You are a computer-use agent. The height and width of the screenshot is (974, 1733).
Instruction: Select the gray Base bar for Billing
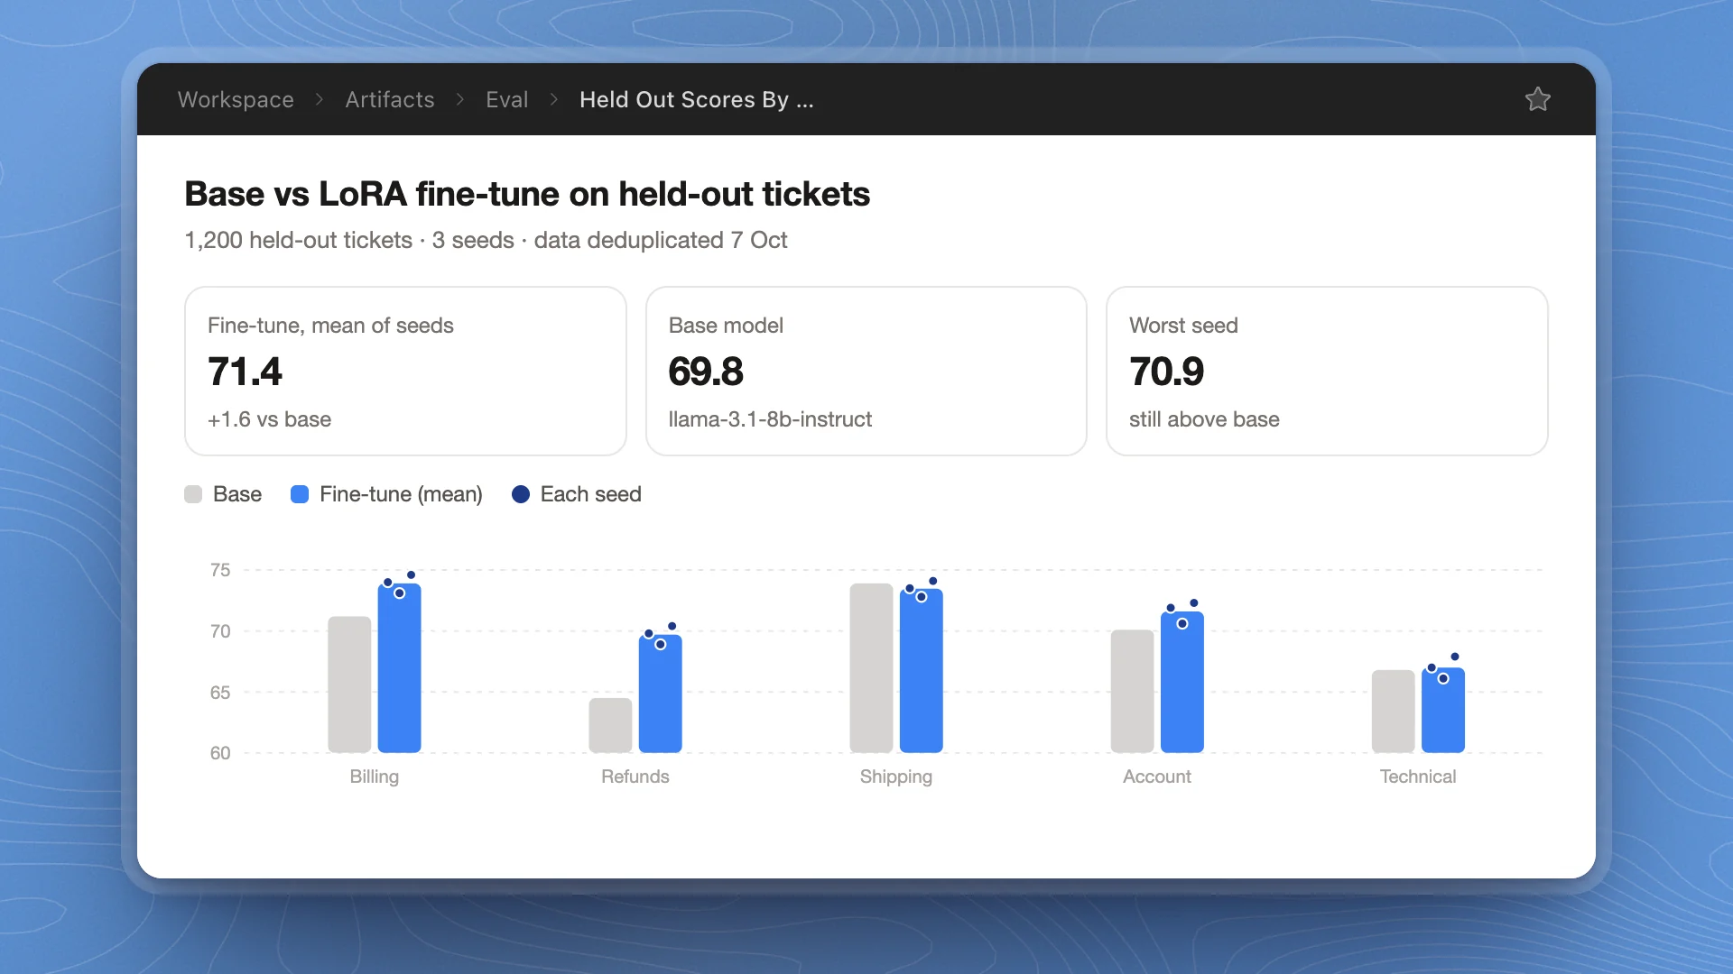point(349,685)
